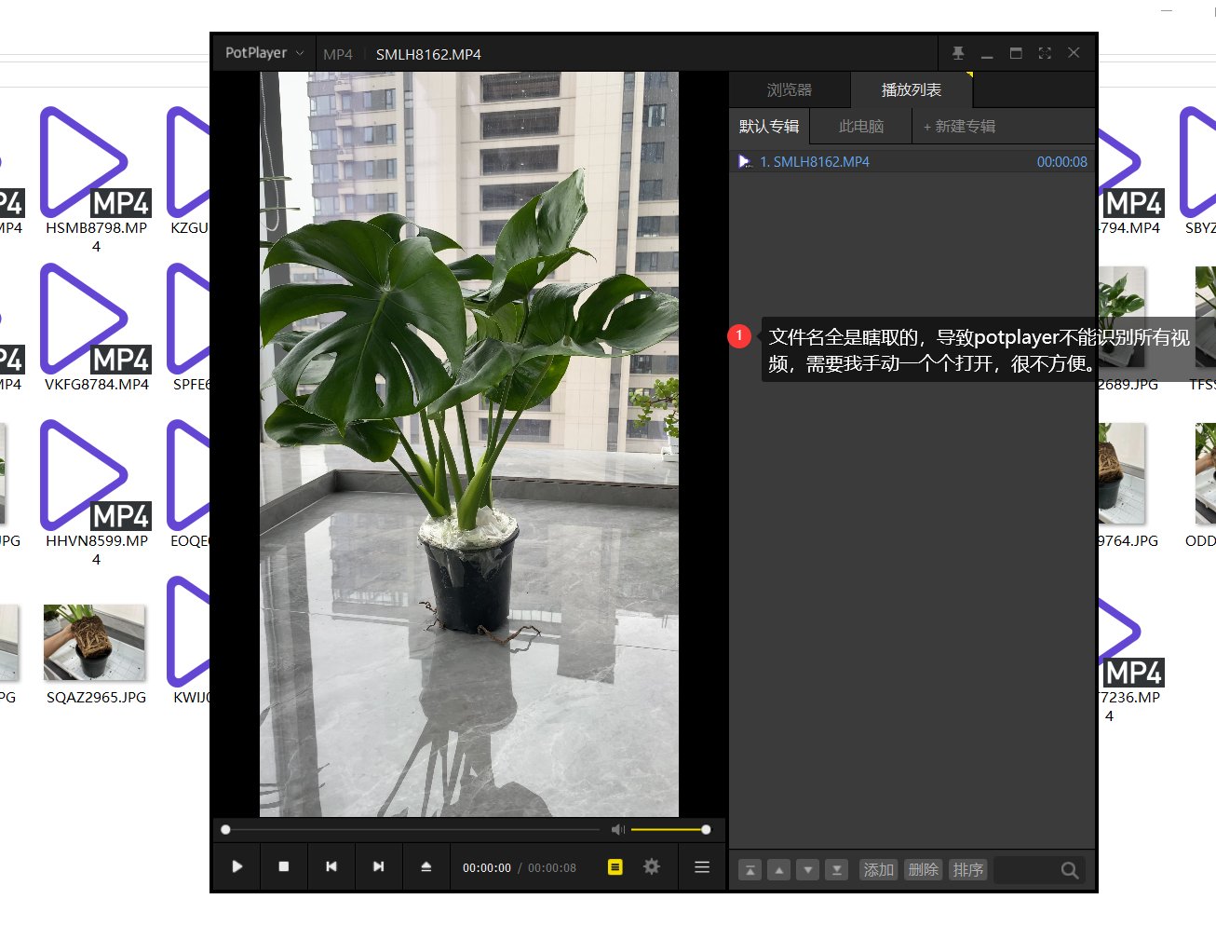The height and width of the screenshot is (926, 1216).
Task: Skip to next file
Action: (x=379, y=866)
